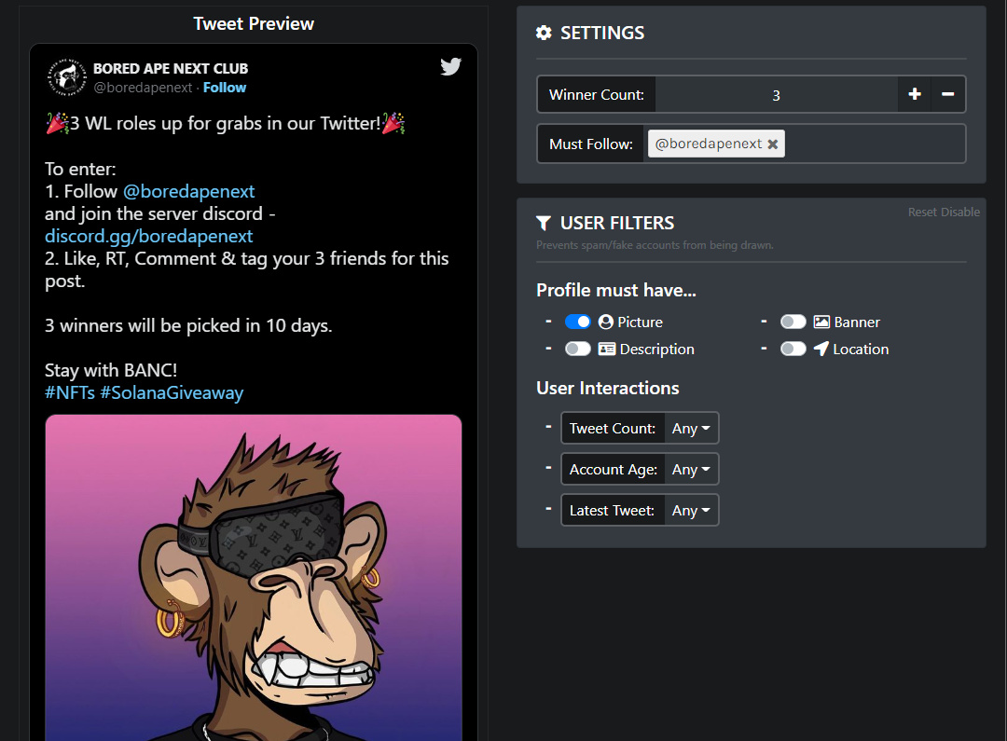
Task: Enable the Location requirement toggle
Action: [793, 349]
